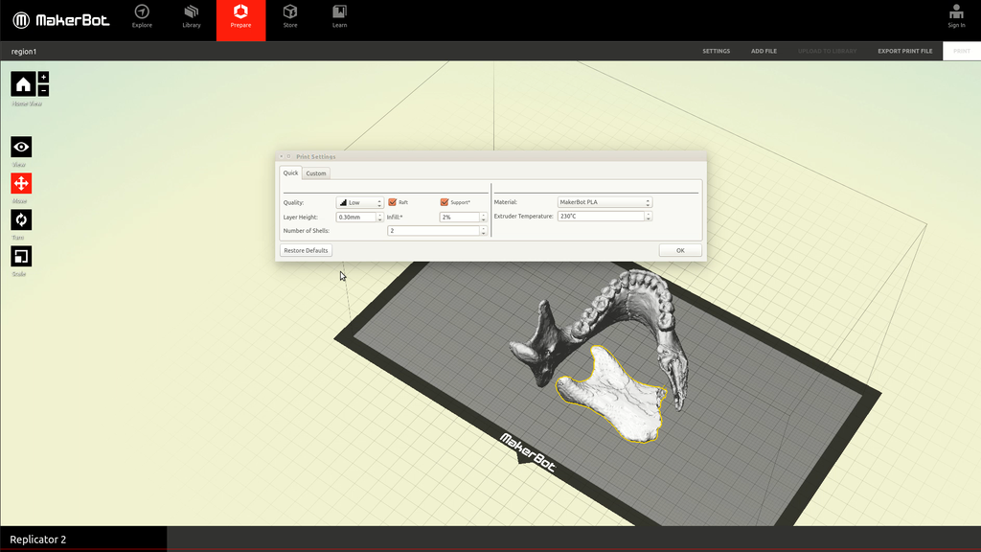Select the Move tool

pos(21,183)
